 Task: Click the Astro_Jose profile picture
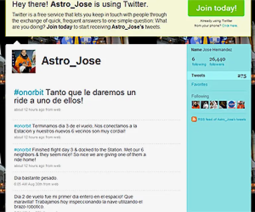(24, 61)
